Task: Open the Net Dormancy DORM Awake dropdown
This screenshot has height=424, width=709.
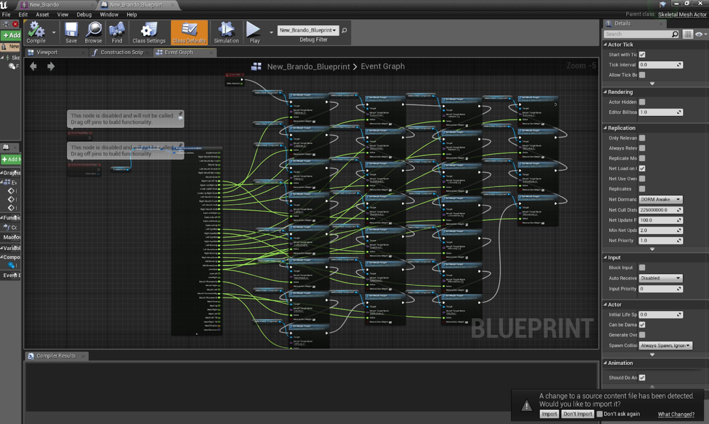Action: click(660, 199)
